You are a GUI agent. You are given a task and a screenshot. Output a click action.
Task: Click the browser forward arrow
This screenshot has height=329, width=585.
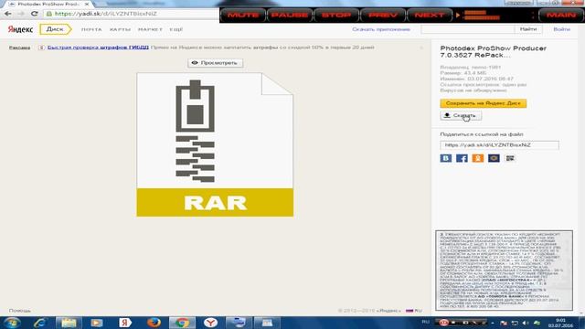coord(21,14)
